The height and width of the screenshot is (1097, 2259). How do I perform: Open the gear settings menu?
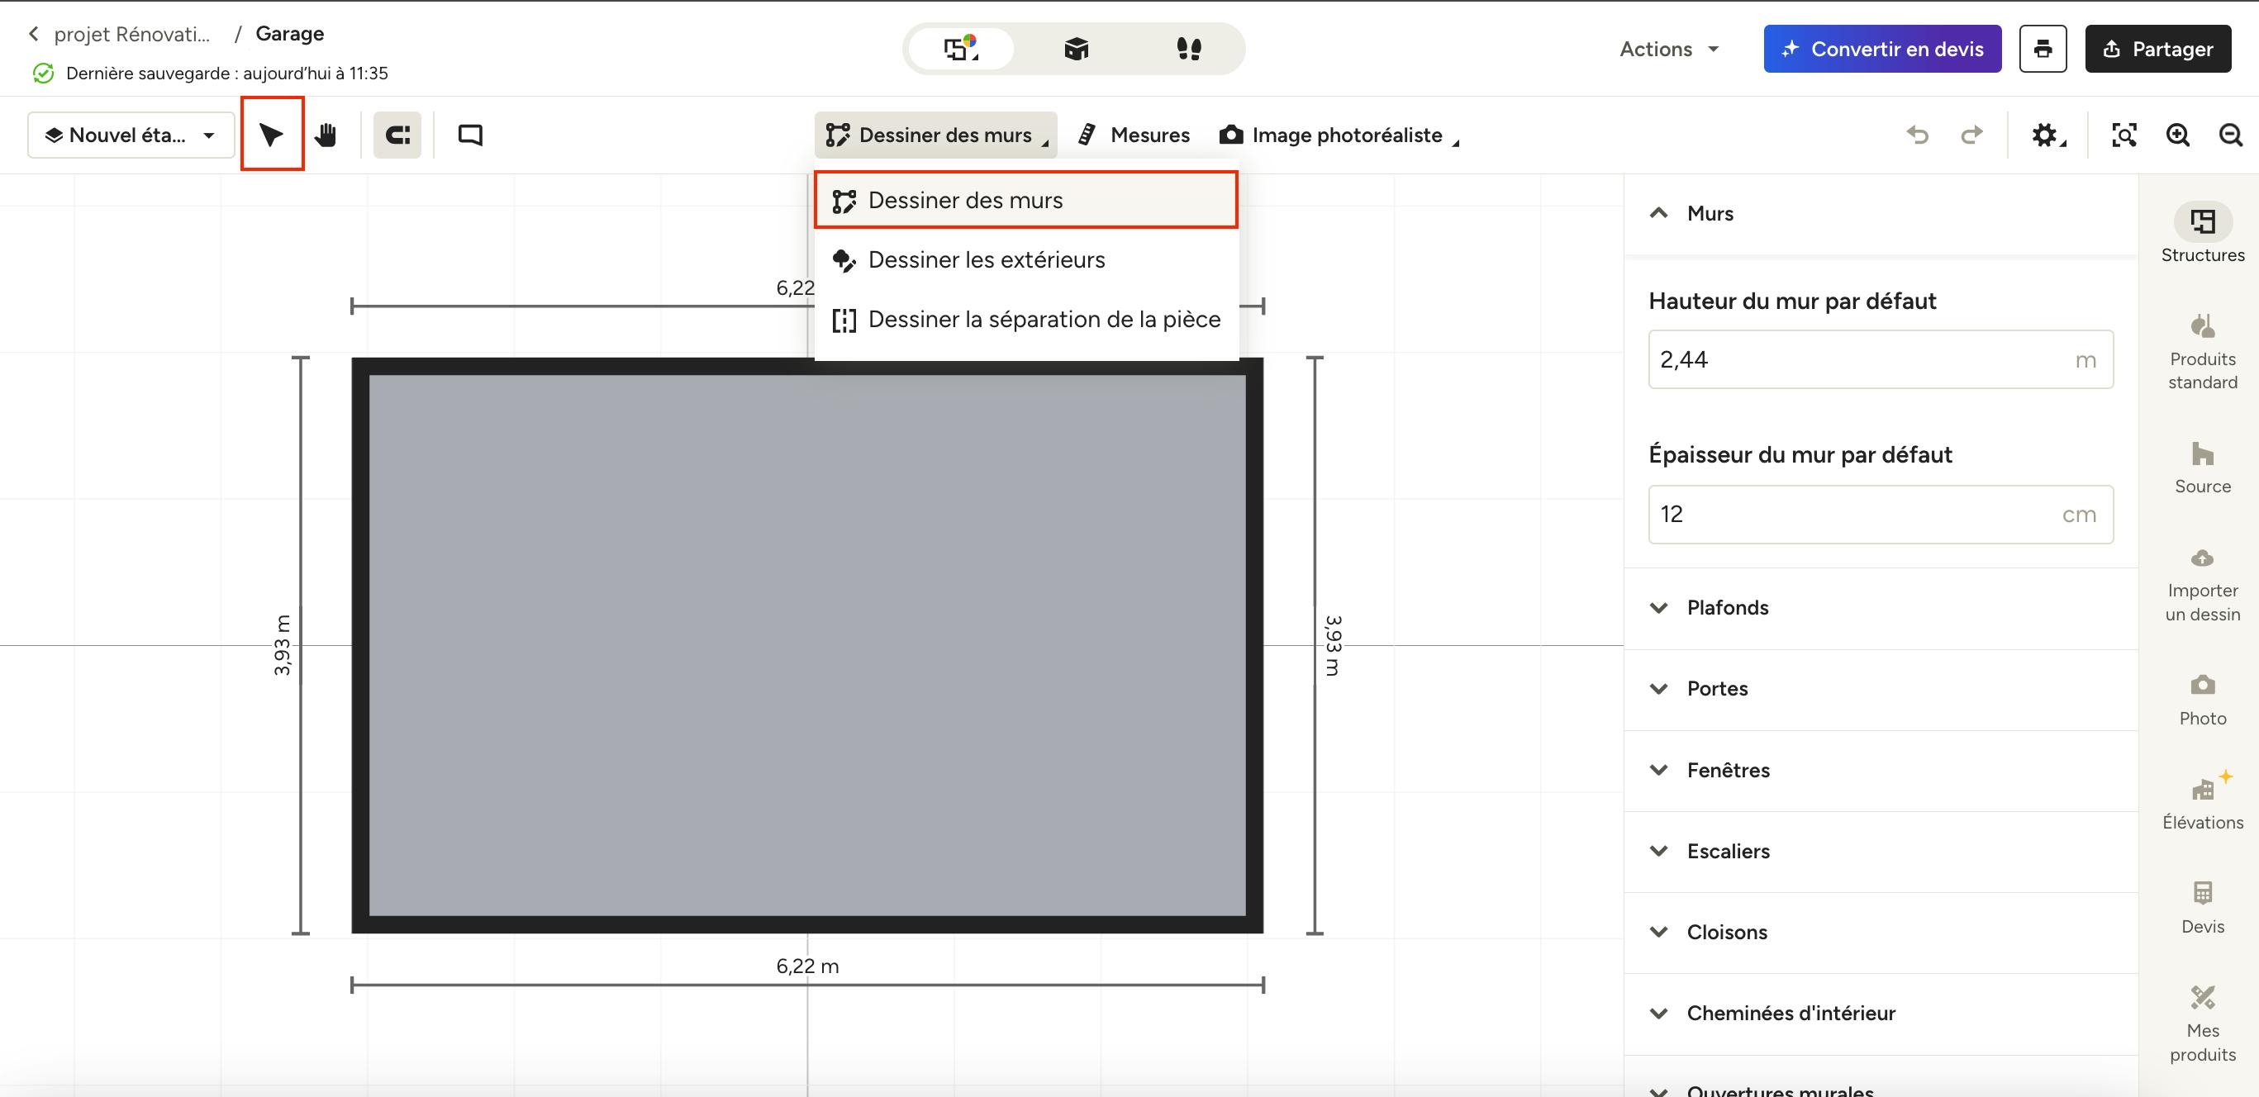point(2047,135)
